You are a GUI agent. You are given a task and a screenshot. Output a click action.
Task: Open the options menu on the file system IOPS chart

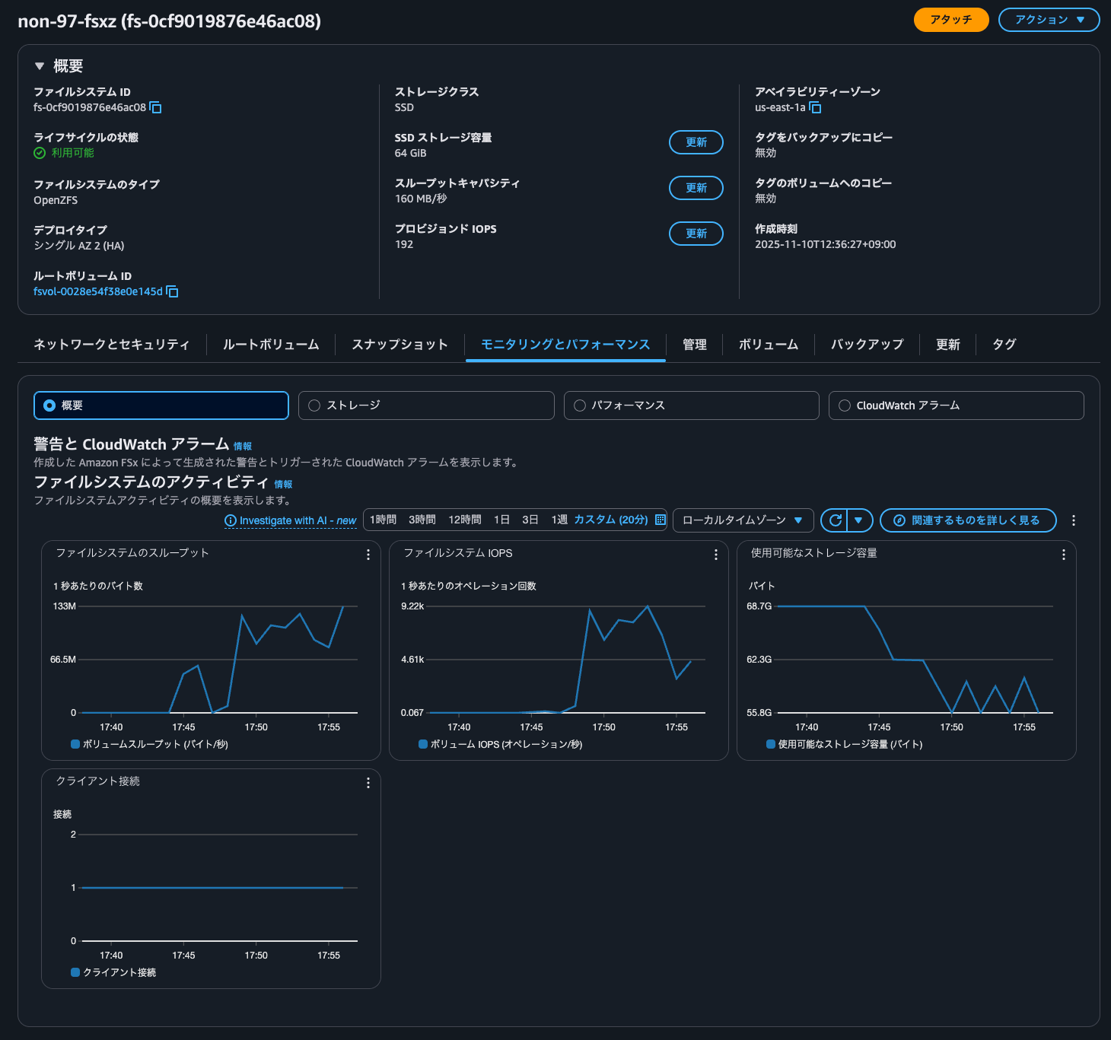(x=716, y=555)
